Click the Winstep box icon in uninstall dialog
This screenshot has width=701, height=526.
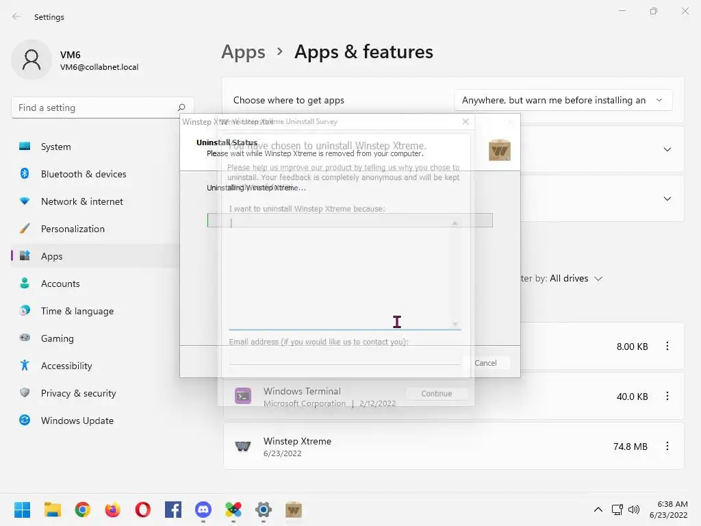tap(499, 150)
